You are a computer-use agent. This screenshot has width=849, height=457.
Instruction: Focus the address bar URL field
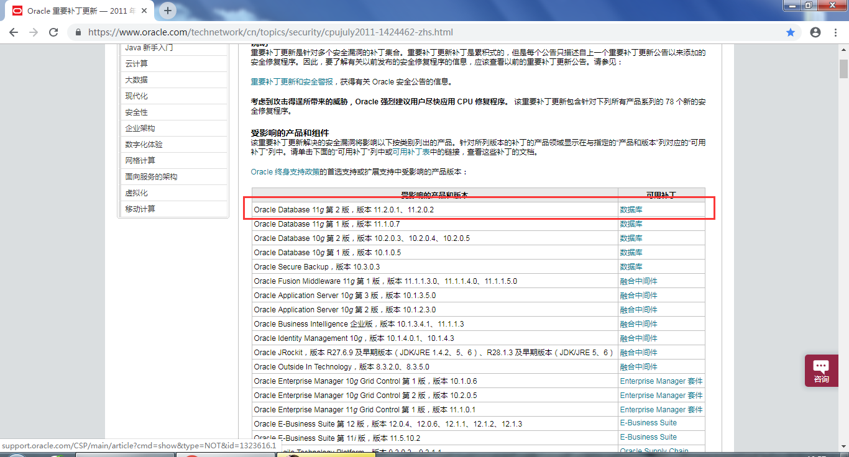coord(271,32)
